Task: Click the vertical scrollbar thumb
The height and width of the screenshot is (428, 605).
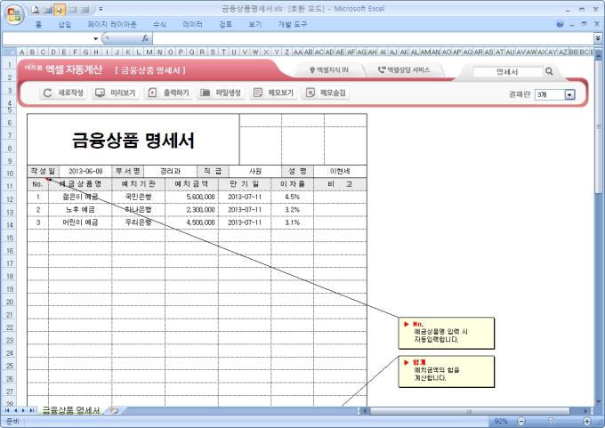Action: click(x=599, y=127)
